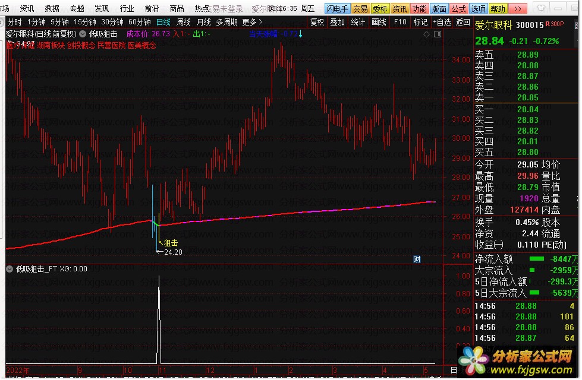The height and width of the screenshot is (380, 582).
Task: Open the 公式 formula menu
Action: tap(459, 8)
